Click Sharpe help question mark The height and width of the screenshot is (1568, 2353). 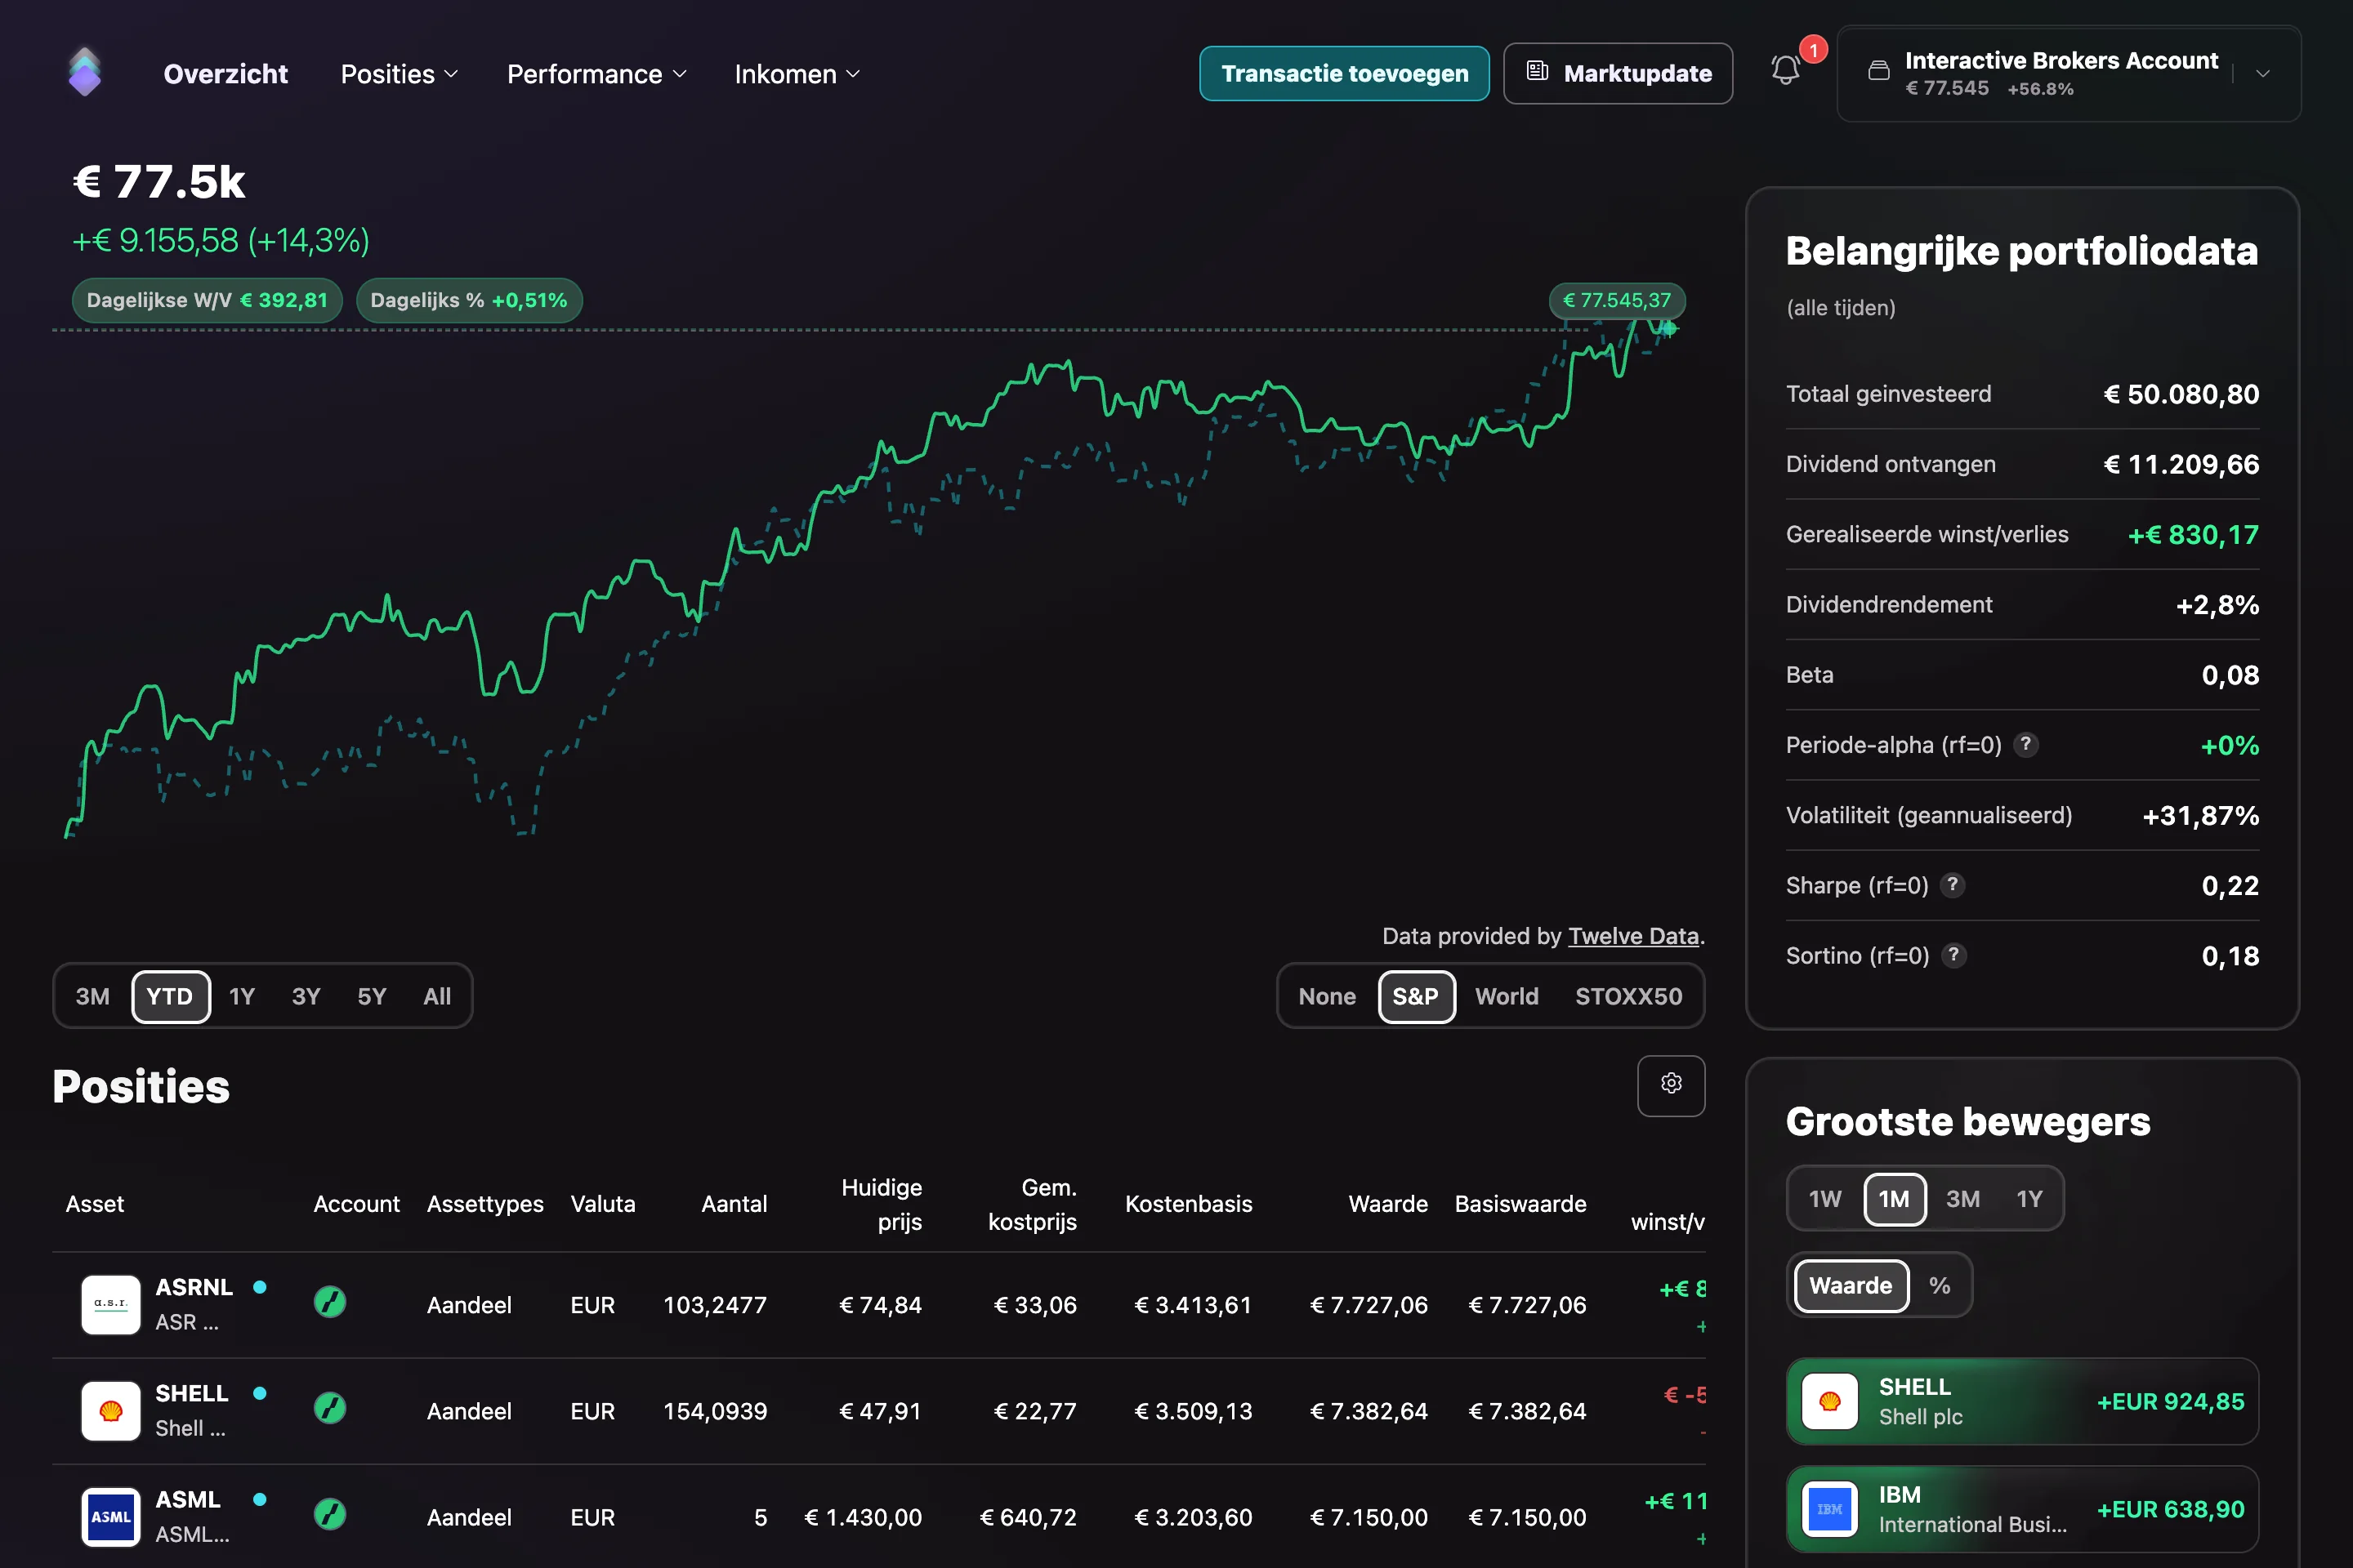tap(1952, 884)
